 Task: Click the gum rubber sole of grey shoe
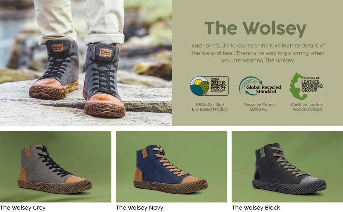55,187
